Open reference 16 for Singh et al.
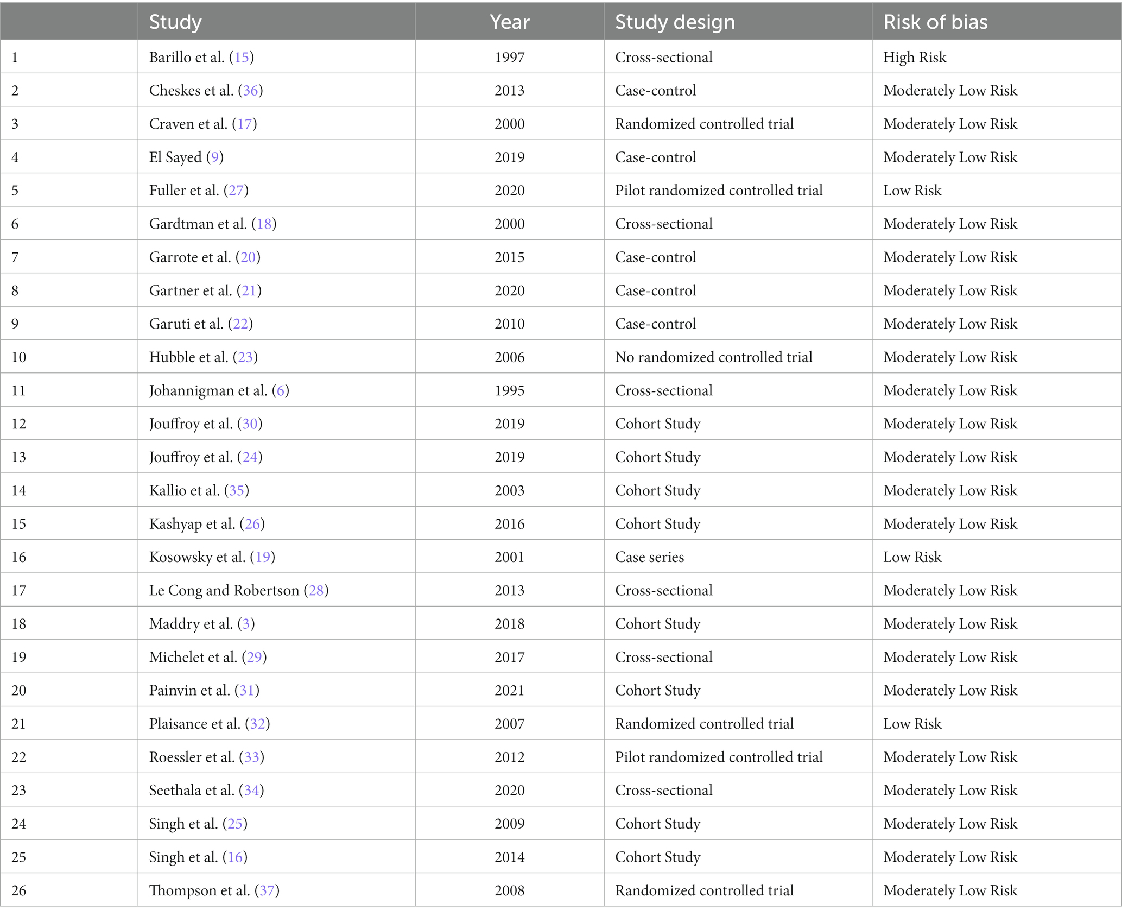This screenshot has width=1122, height=916. click(235, 857)
